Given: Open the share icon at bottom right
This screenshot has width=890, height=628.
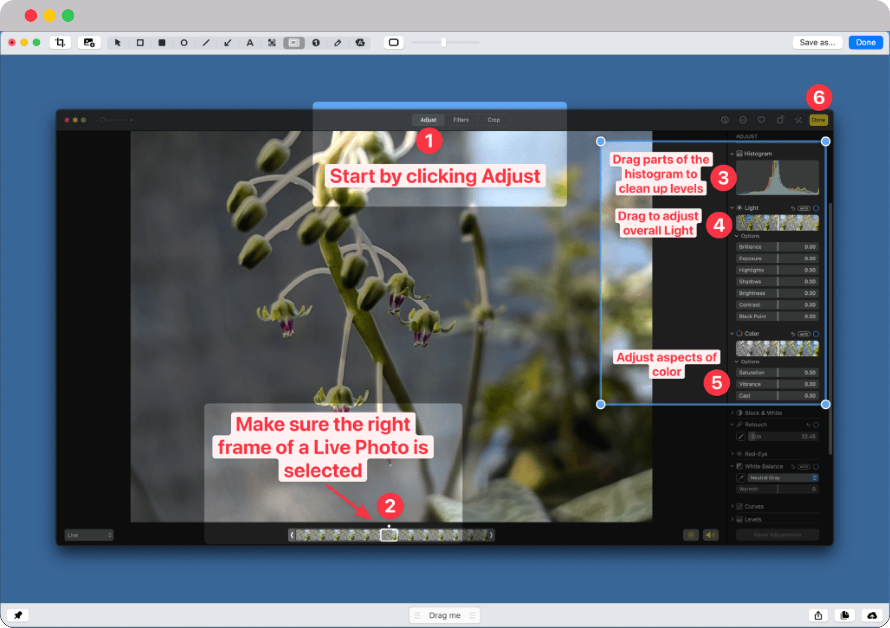Looking at the screenshot, I should click(818, 615).
